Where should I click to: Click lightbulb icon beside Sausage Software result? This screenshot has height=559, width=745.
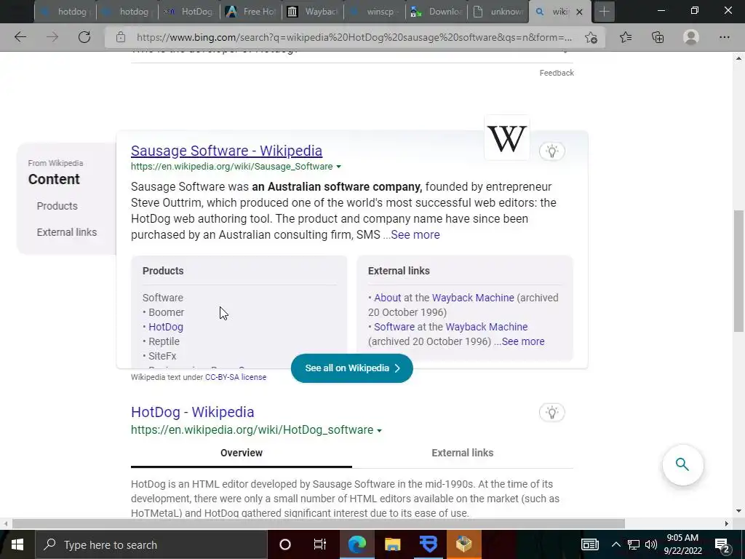tap(551, 151)
